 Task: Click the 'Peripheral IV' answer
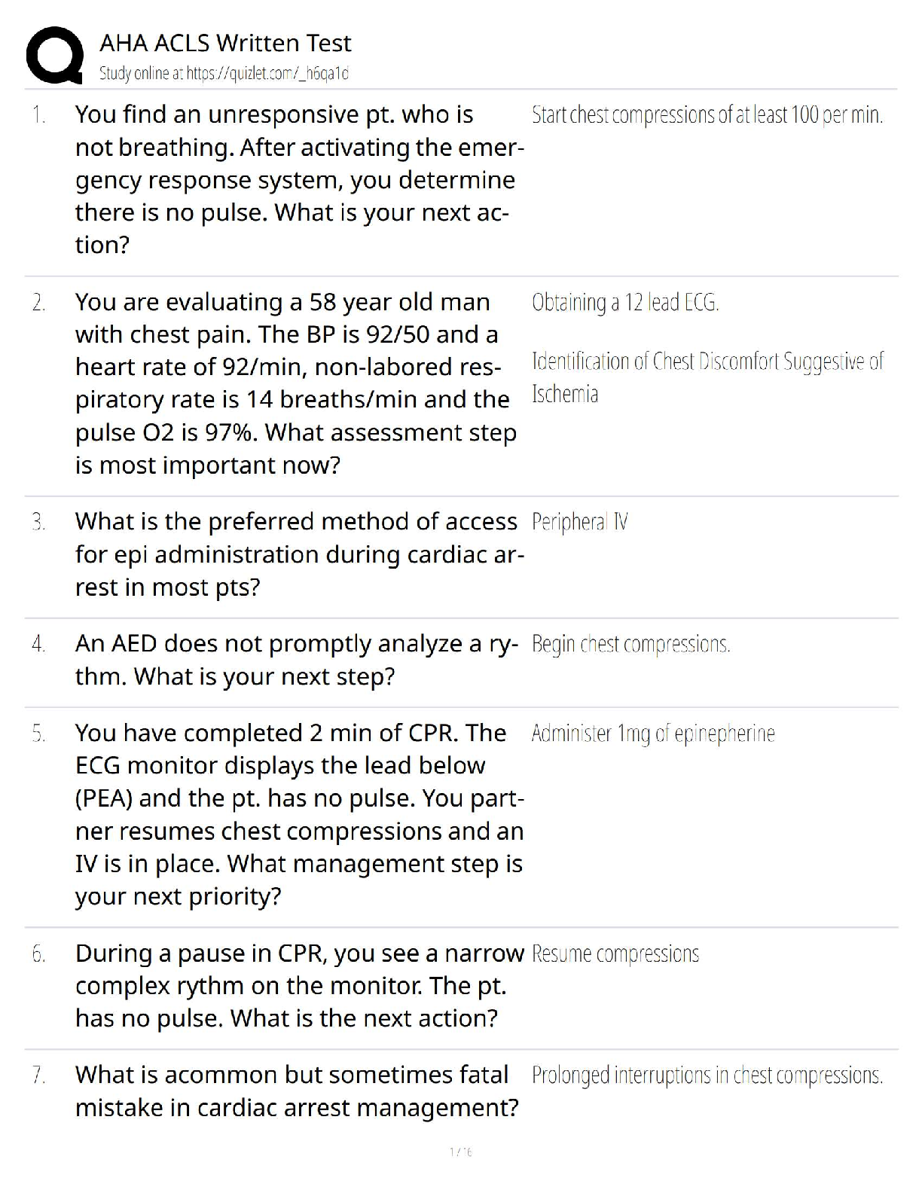click(x=579, y=522)
